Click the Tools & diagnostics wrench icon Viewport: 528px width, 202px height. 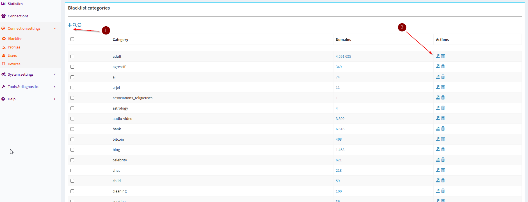(3, 87)
